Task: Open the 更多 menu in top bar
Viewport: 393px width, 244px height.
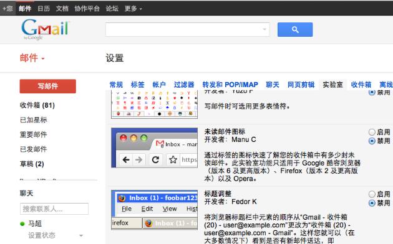Action: [133, 9]
